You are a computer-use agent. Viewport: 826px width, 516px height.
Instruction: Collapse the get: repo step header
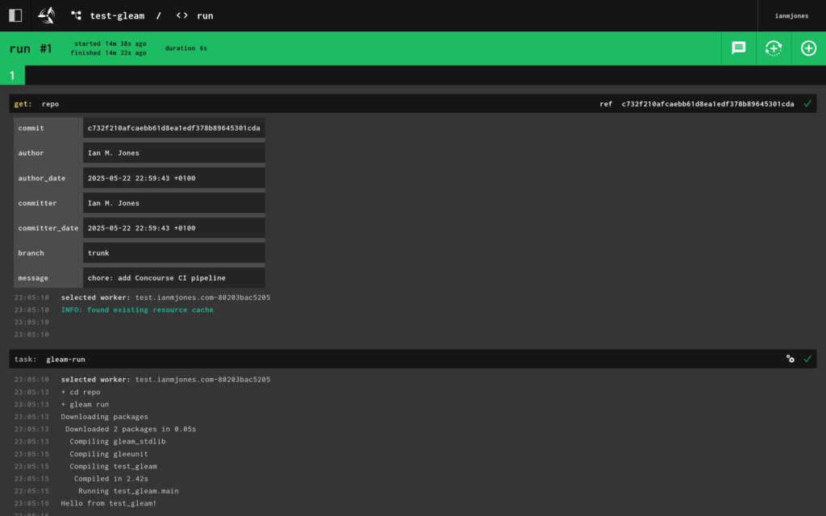click(412, 104)
